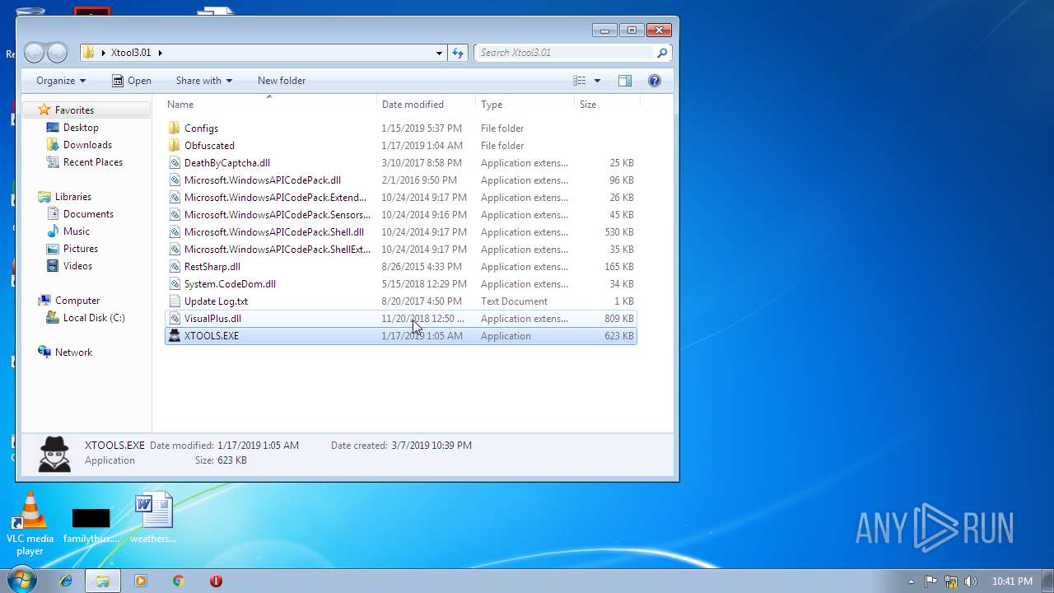Select System.CodeDom.dll file name
This screenshot has width=1054, height=593.
[230, 284]
